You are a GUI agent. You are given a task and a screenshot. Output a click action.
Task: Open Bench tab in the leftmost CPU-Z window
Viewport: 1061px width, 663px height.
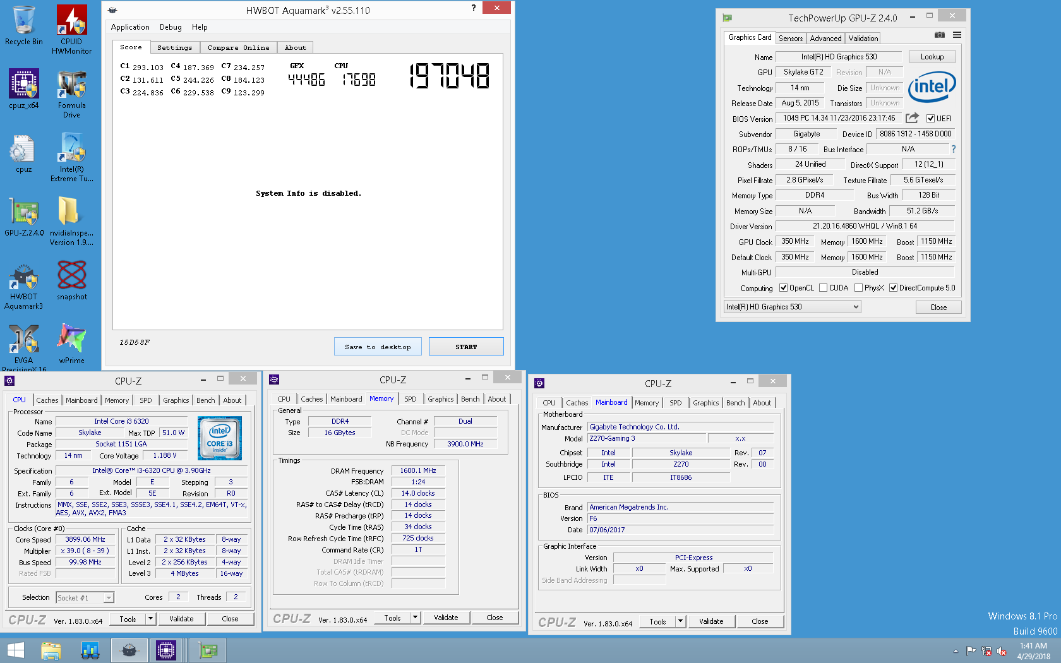[x=206, y=400]
